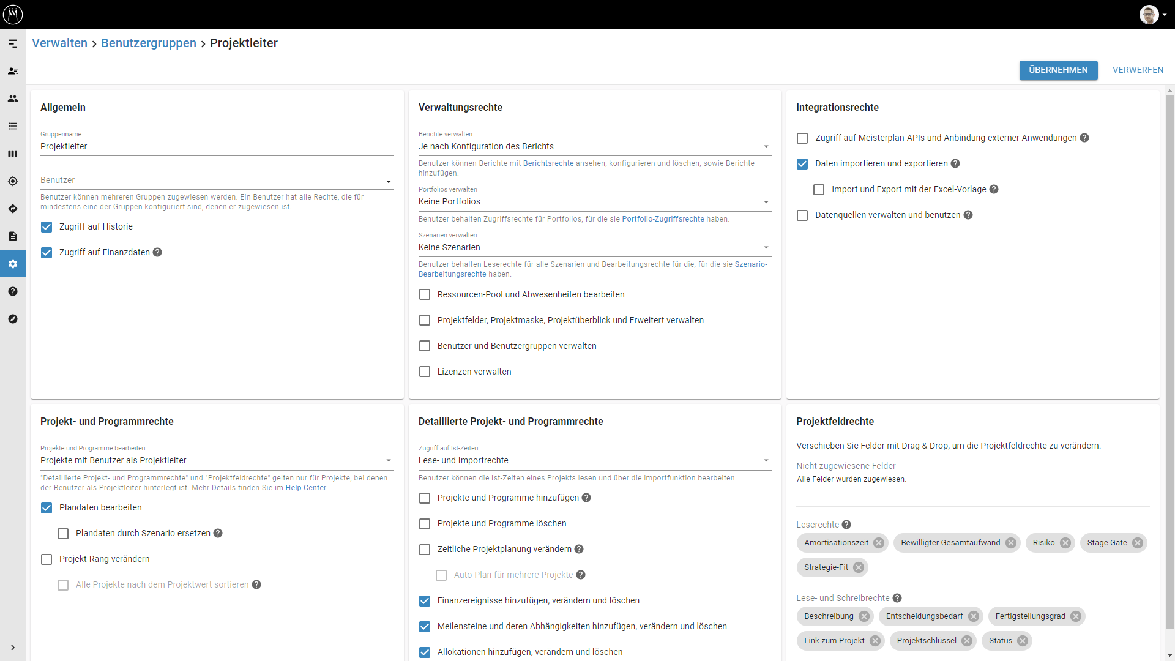
Task: Open the Help Center link
Action: [x=305, y=488]
